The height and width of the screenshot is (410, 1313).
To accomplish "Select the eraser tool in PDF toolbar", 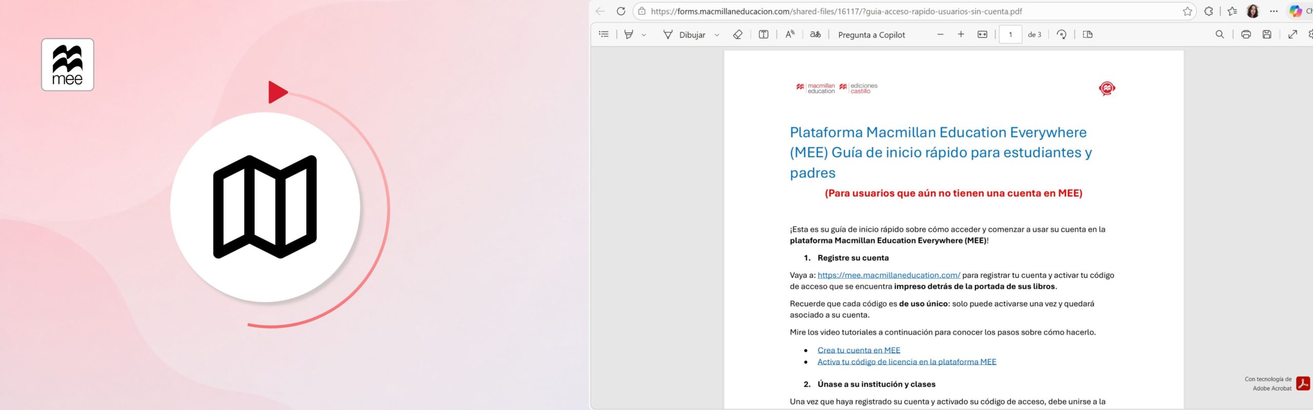I will point(738,34).
